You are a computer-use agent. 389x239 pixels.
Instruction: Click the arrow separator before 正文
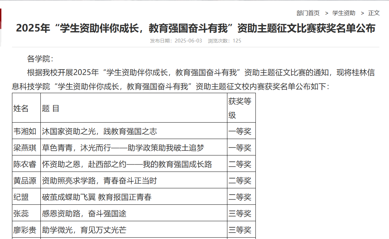tap(362, 13)
